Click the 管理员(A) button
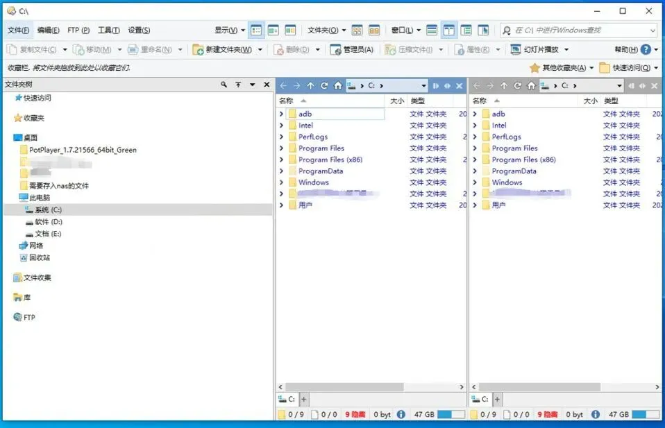Screen dimensions: 665x428 351,49
